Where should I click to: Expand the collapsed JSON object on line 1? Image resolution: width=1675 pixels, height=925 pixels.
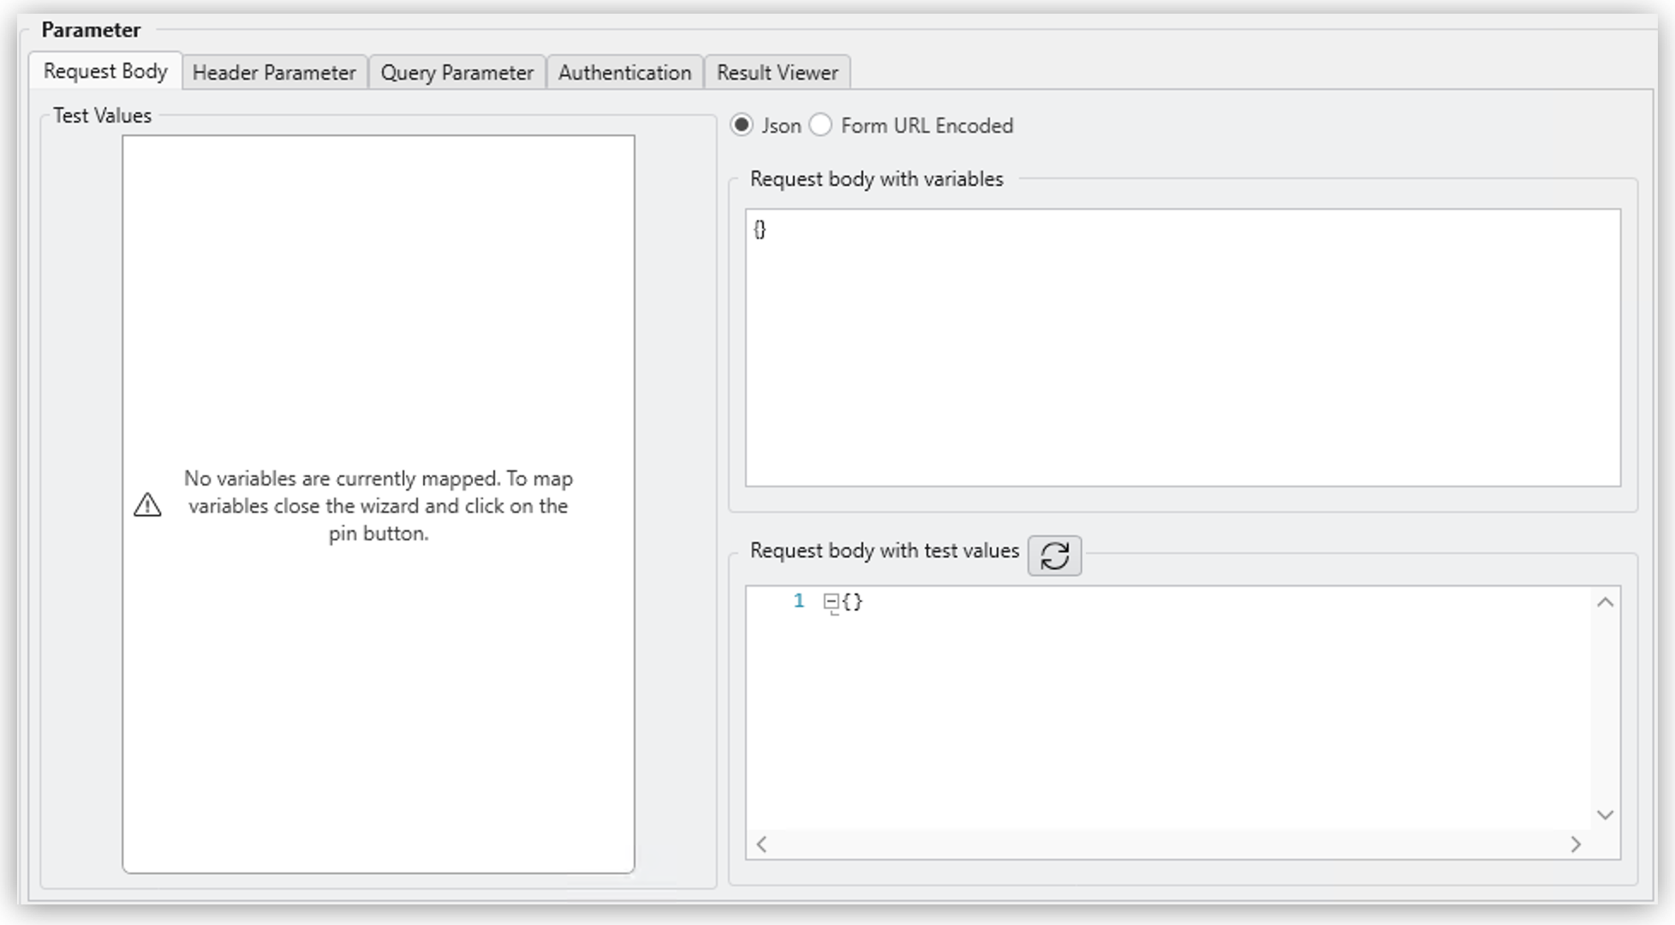[x=830, y=600]
